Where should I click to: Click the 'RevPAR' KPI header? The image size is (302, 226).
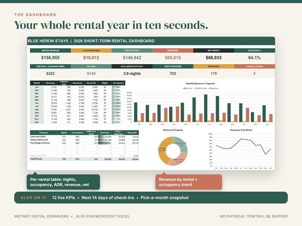[91, 66]
